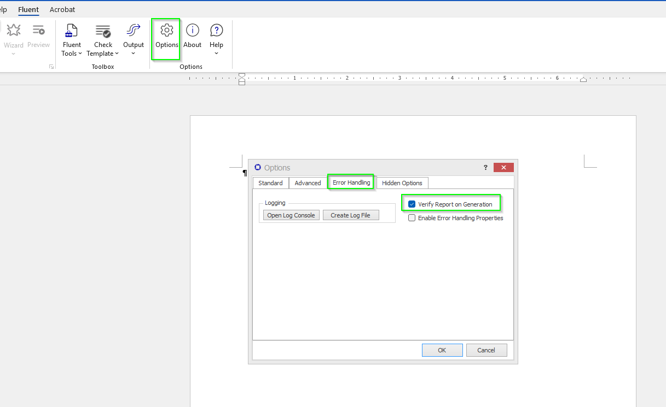This screenshot has height=407, width=666.
Task: Click the left indent marker on ruler
Action: coord(242,82)
